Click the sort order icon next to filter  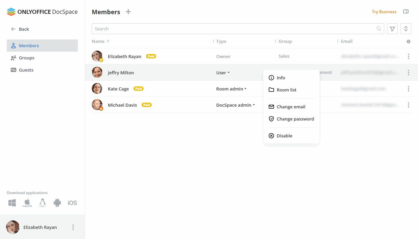(406, 29)
